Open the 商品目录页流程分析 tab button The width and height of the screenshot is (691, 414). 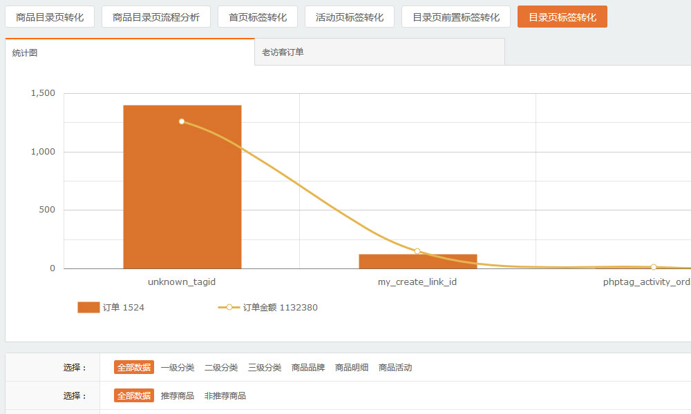(x=156, y=17)
